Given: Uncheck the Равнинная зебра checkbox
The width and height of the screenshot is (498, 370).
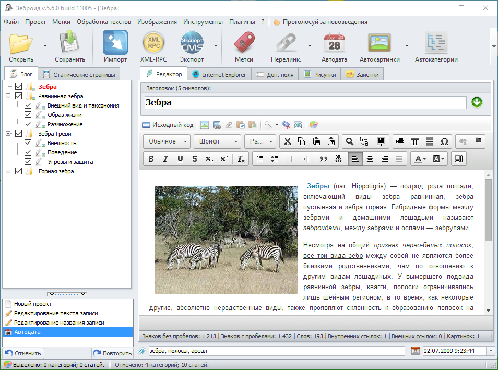Looking at the screenshot, I should [19, 96].
